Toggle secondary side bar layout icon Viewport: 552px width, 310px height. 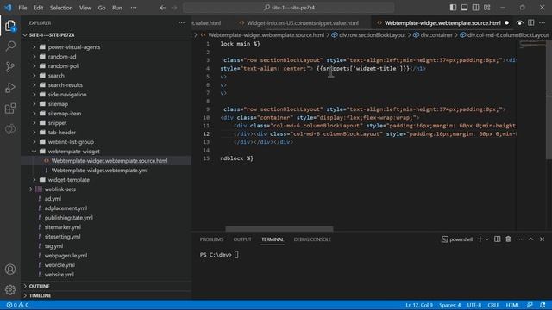[475, 8]
